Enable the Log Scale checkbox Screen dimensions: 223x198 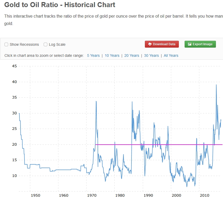click(x=45, y=44)
